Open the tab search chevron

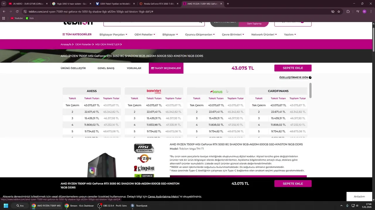point(4,4)
